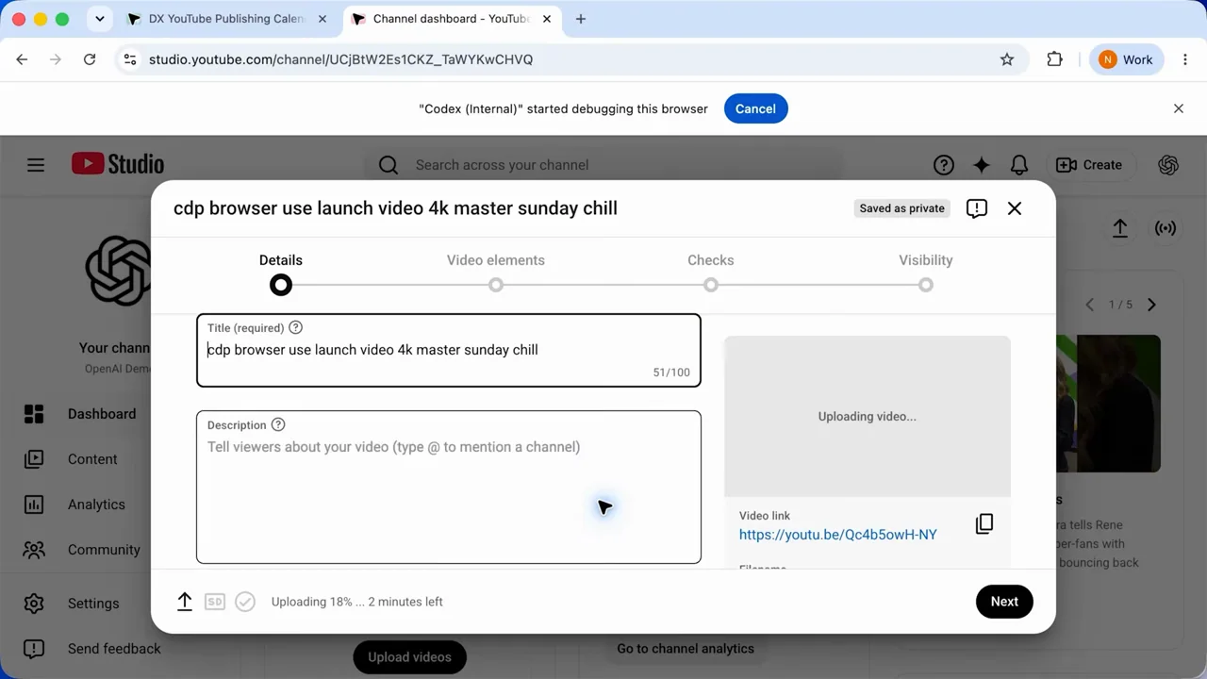Click the Uploading video preview thumbnail
Screen dimensions: 1207x679
coord(868,416)
